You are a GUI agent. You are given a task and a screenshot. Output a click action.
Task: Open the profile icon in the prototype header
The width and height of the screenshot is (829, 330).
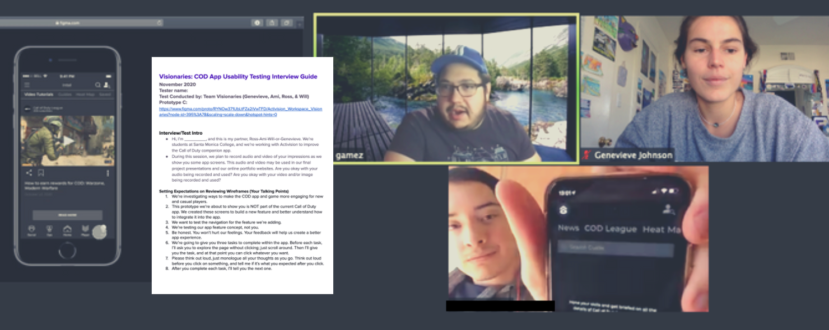click(106, 85)
